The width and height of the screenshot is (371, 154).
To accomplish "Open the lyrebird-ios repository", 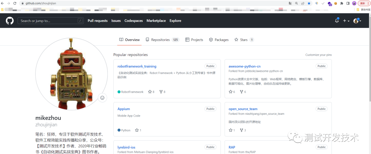I will (126, 147).
